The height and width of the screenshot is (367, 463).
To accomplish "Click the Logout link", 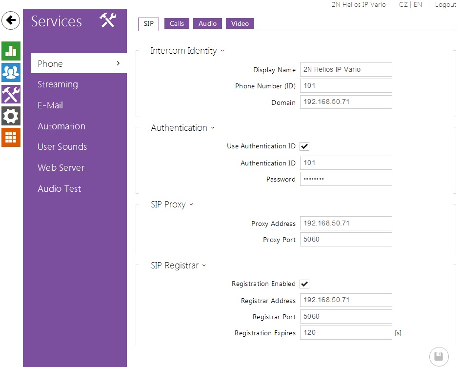I will tap(445, 4).
